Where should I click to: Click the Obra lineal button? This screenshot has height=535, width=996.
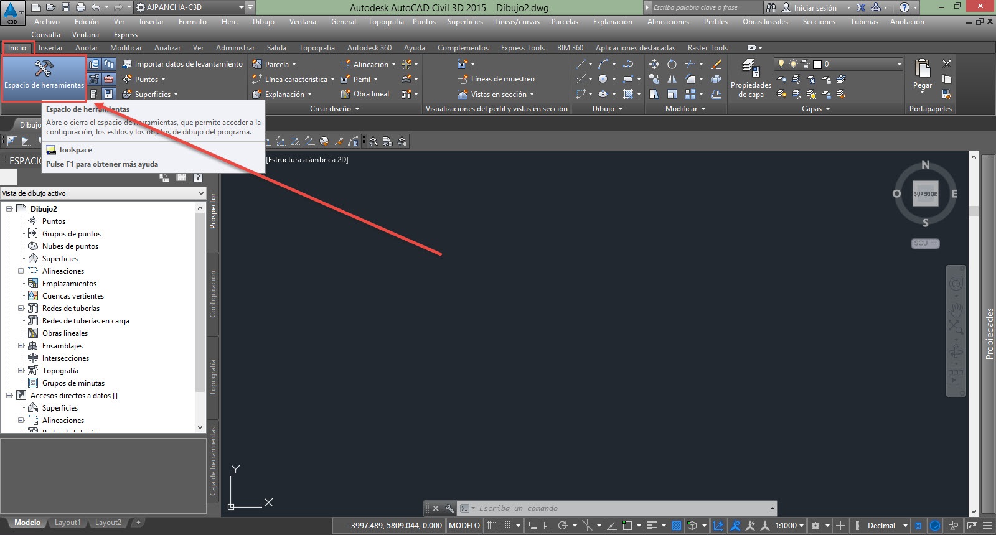(x=365, y=94)
